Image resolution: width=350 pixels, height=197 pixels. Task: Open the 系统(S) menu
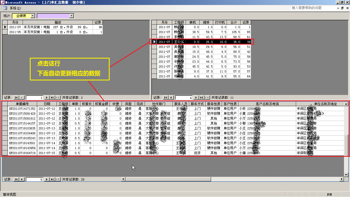point(15,8)
